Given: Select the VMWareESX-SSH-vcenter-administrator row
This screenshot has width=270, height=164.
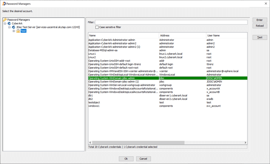Looking at the screenshot, I should click(168, 71).
